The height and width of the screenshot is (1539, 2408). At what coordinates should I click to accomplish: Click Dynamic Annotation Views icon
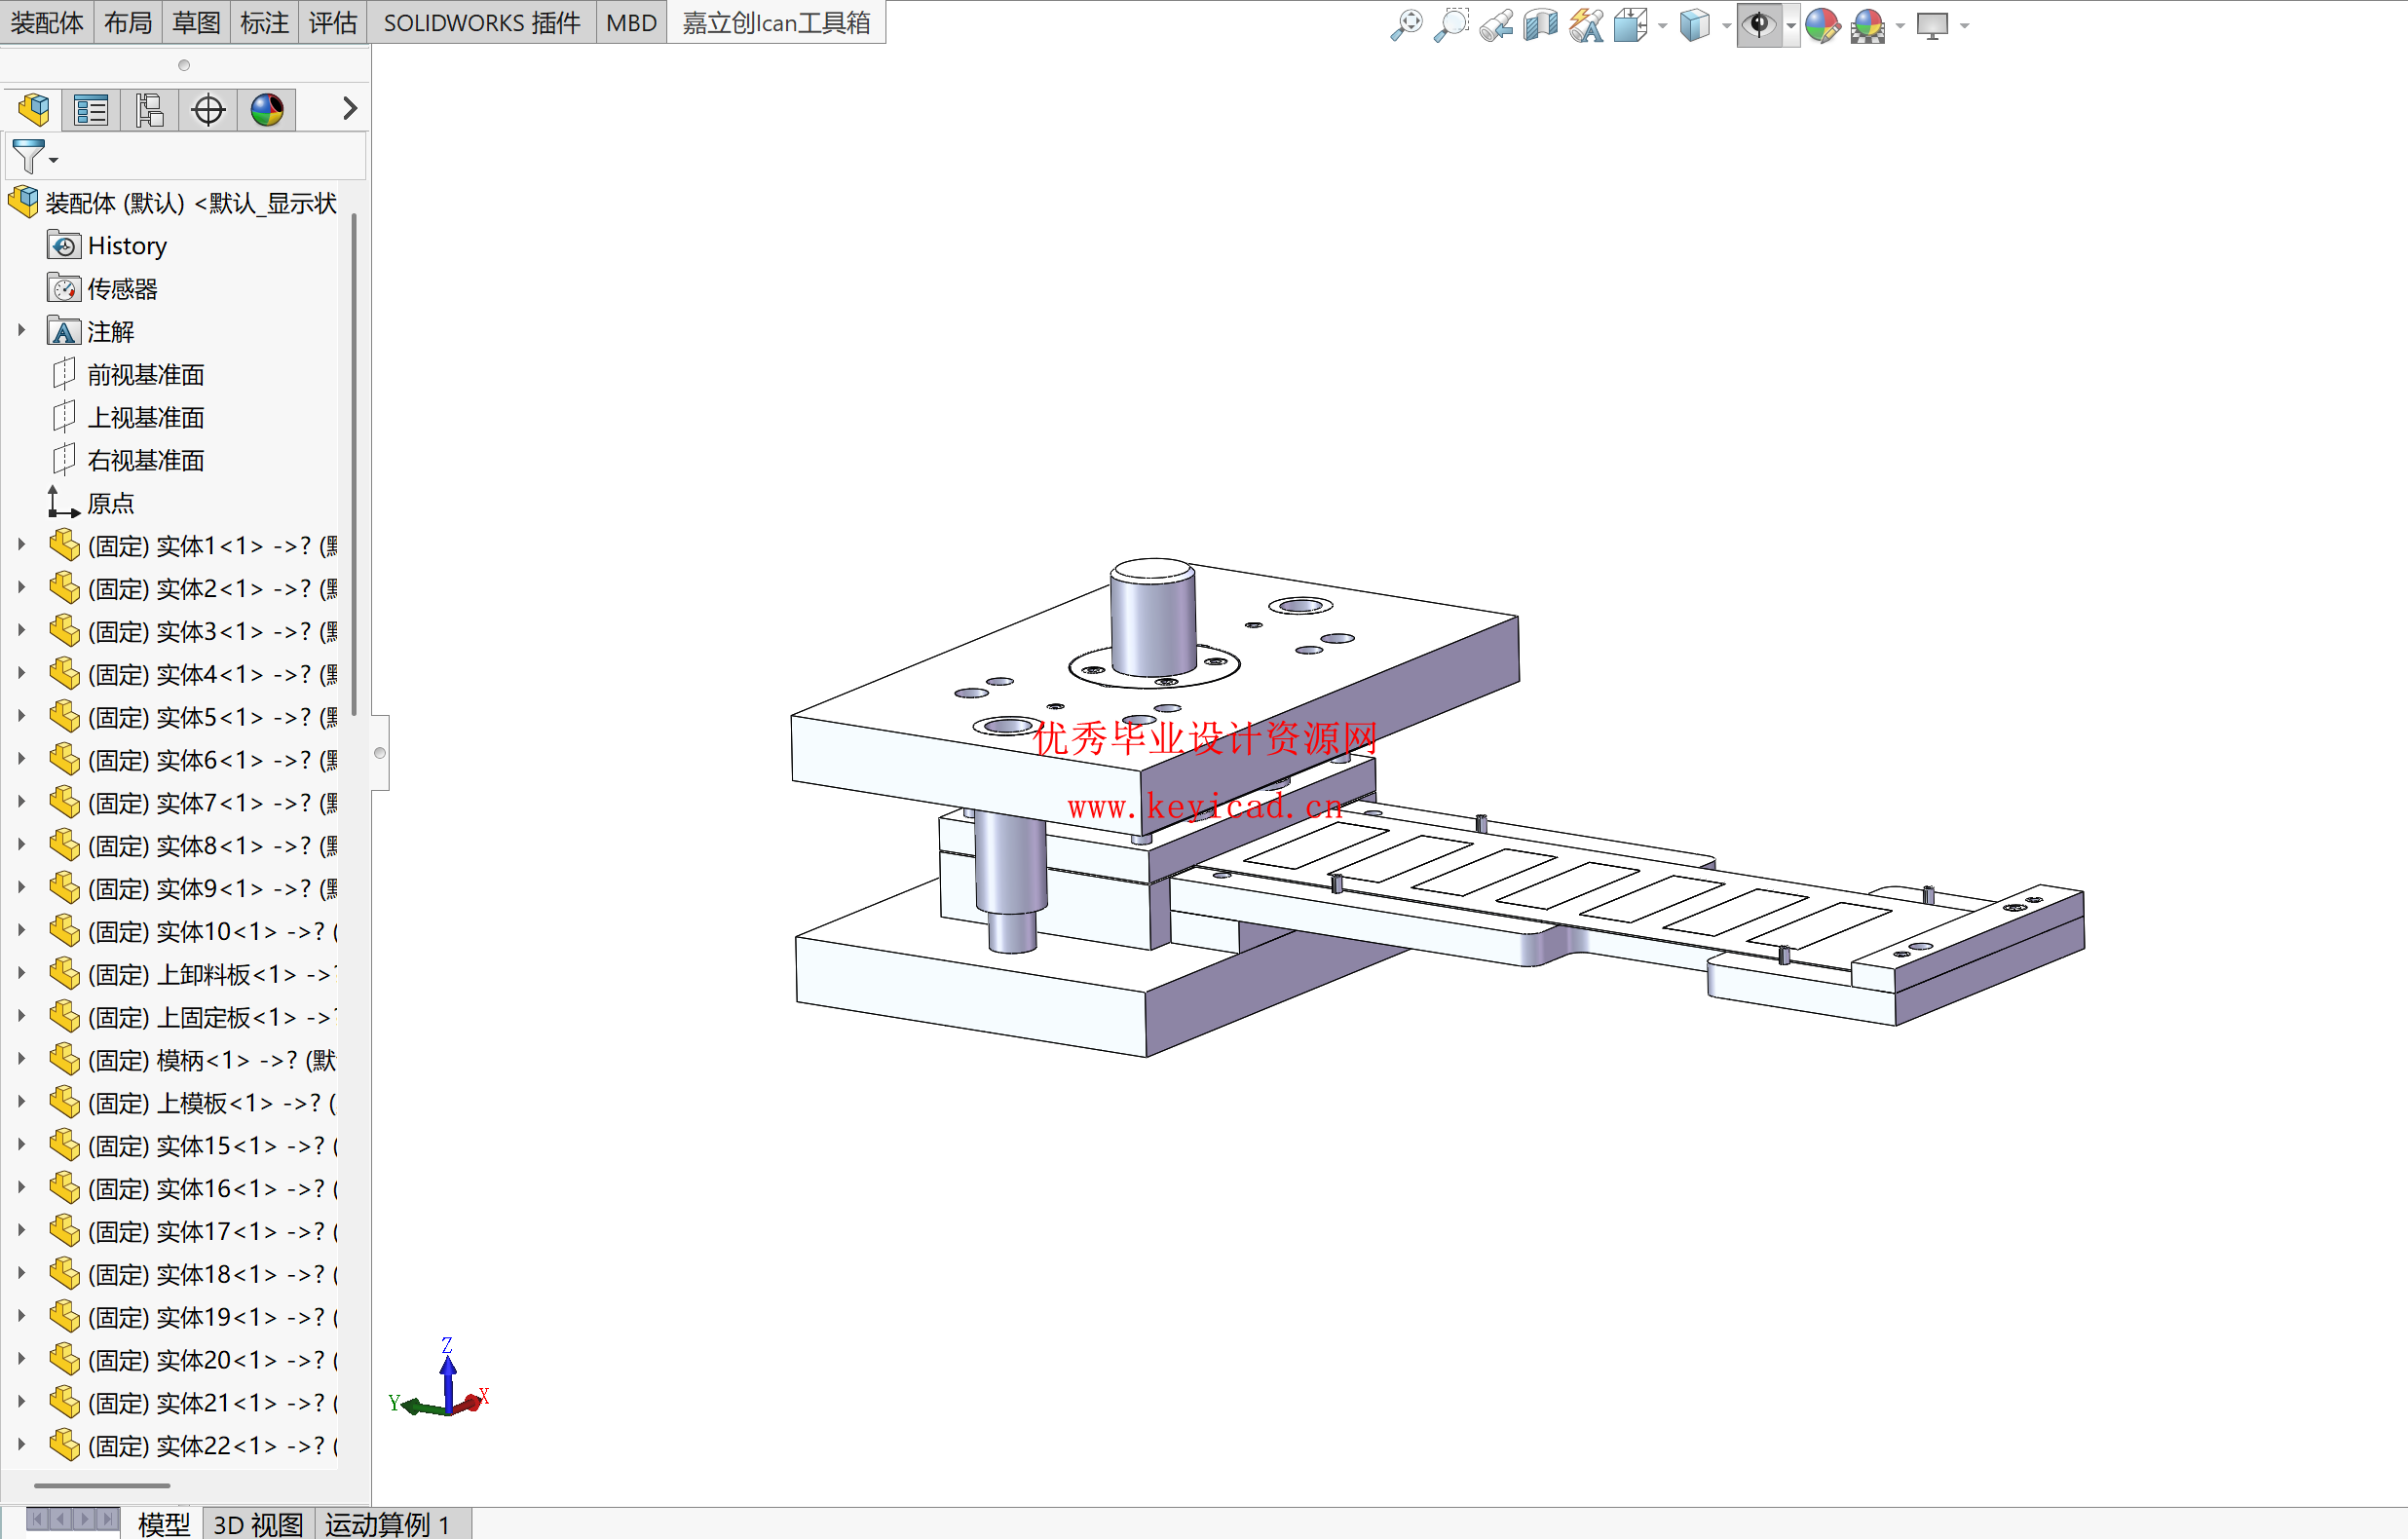point(1586,24)
